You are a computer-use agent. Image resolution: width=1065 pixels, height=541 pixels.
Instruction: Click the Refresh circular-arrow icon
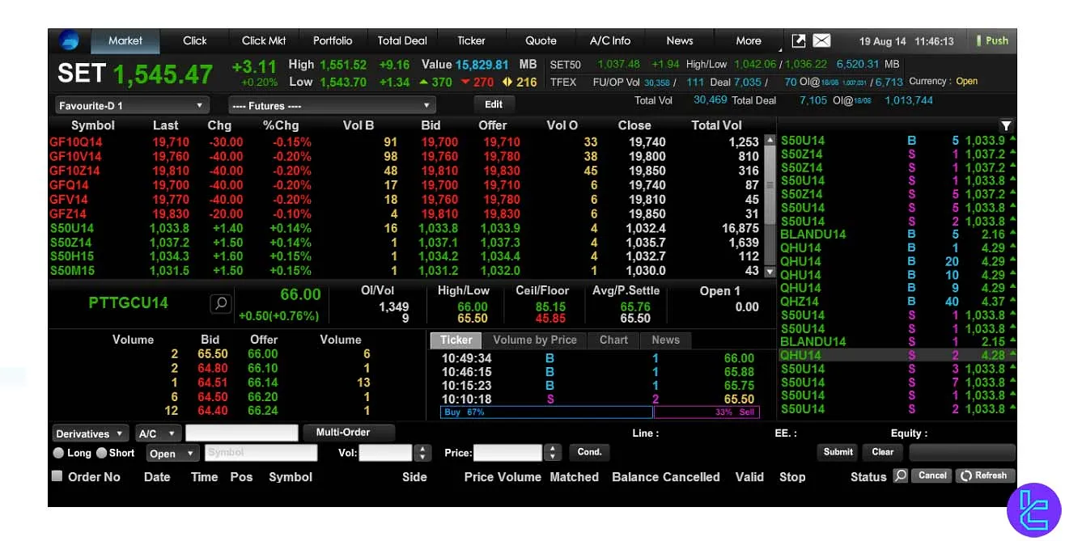985,475
